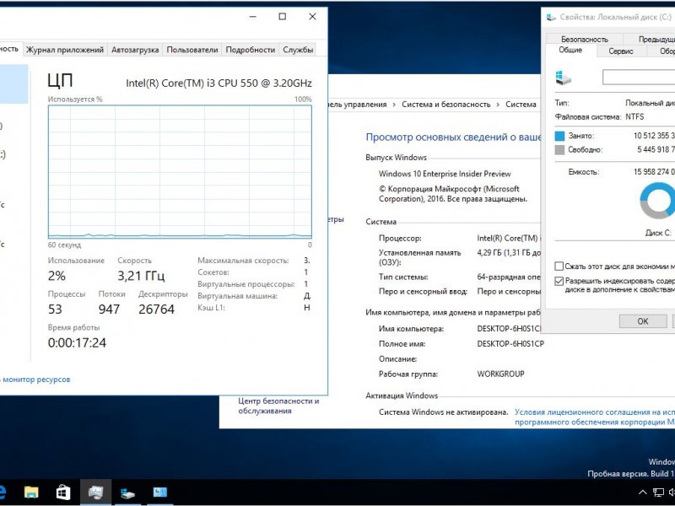Screen dimensions: 675x506
Task: Open File Explorer from the taskbar
Action: coord(31,493)
